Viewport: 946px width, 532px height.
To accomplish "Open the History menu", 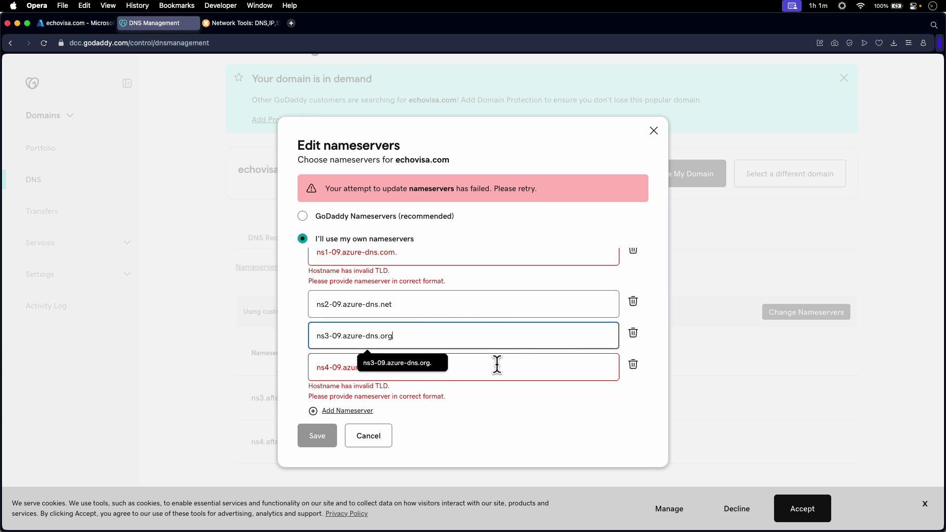I will [x=137, y=5].
